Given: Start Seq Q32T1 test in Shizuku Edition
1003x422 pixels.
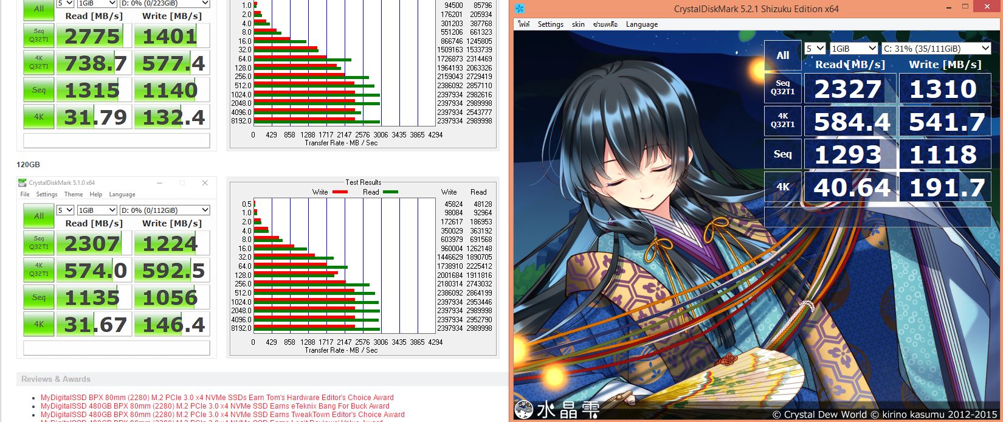Looking at the screenshot, I should coord(783,88).
